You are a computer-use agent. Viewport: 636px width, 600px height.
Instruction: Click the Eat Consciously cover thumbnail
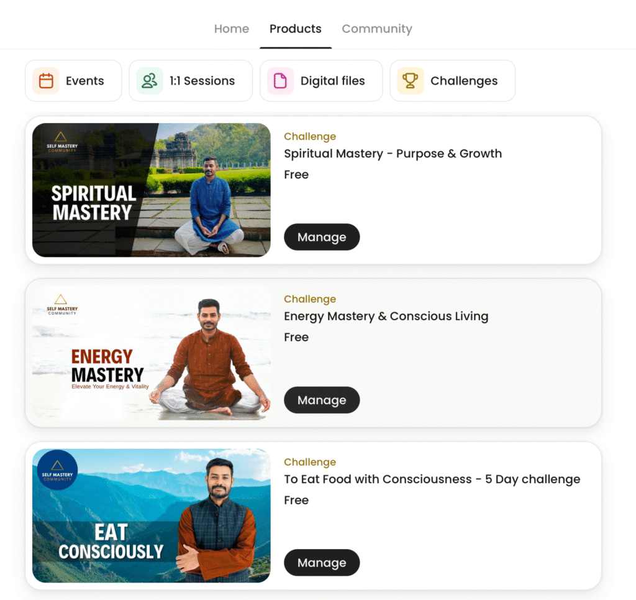tap(152, 515)
